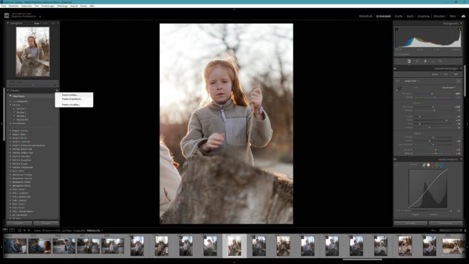Collapse the Navigator panel triangle
The height and width of the screenshot is (264, 469).
[8, 23]
